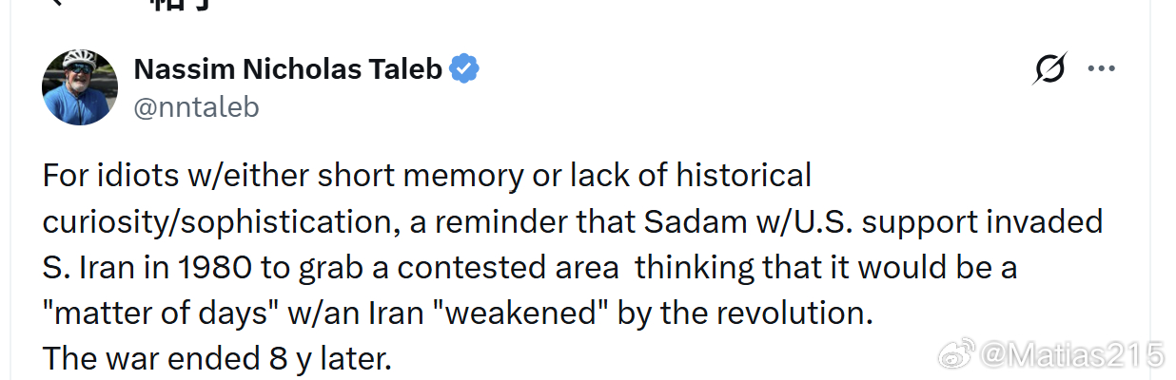Click "1980" in the post text
This screenshot has height=380, width=1176.
click(x=212, y=268)
